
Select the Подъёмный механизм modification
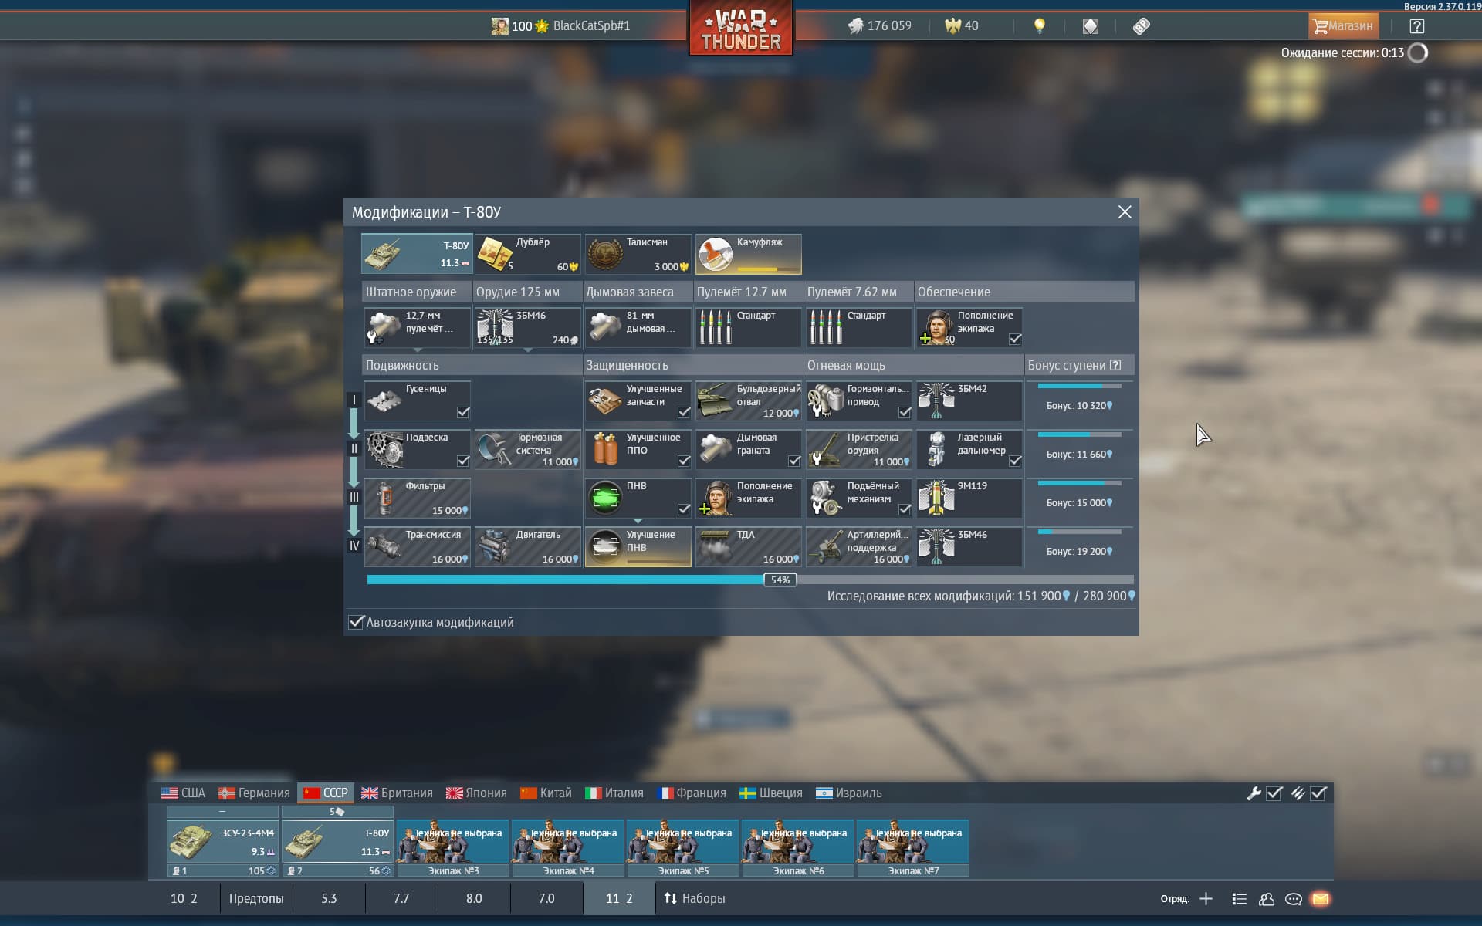pyautogui.click(x=858, y=498)
